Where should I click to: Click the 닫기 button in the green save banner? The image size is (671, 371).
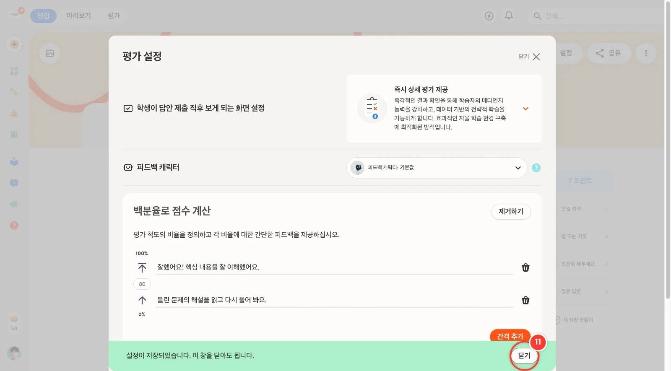(x=524, y=355)
